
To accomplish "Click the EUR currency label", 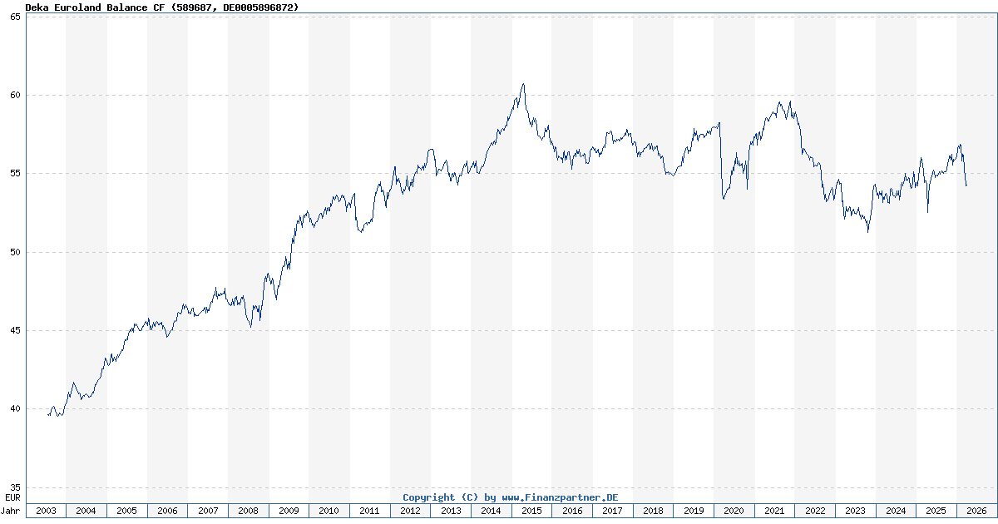I will 12,497.
